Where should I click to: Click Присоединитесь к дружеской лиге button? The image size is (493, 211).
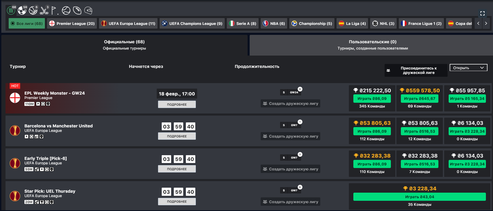(416, 70)
